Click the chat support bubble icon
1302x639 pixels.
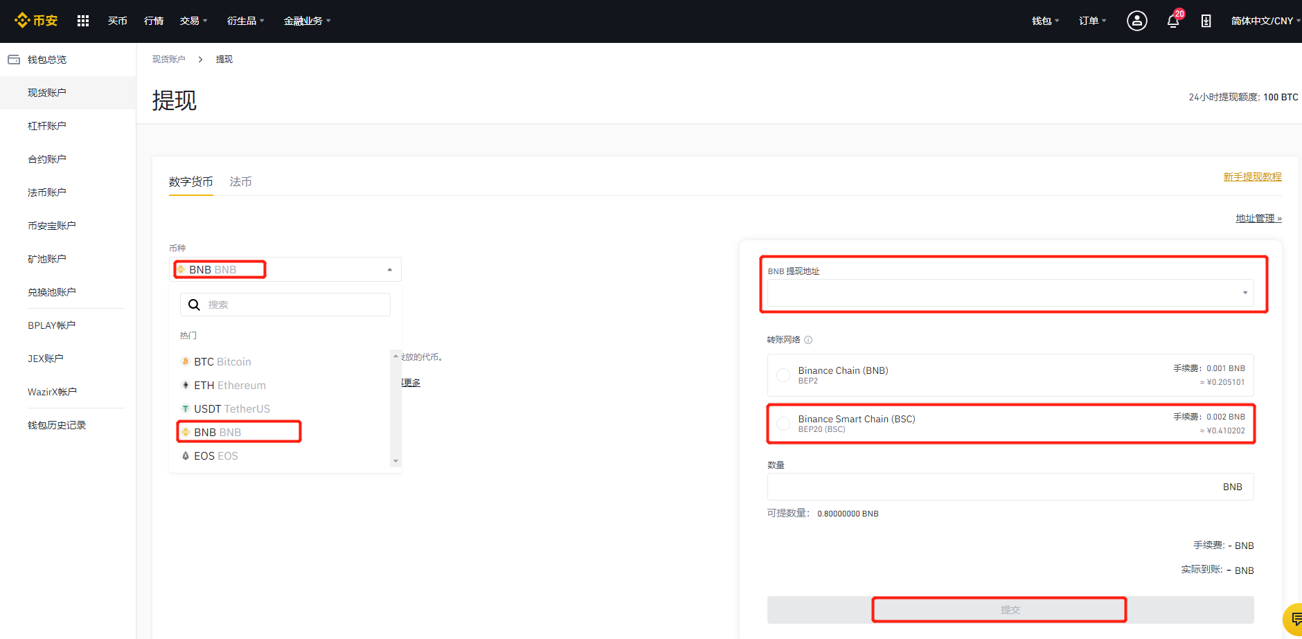[1294, 619]
